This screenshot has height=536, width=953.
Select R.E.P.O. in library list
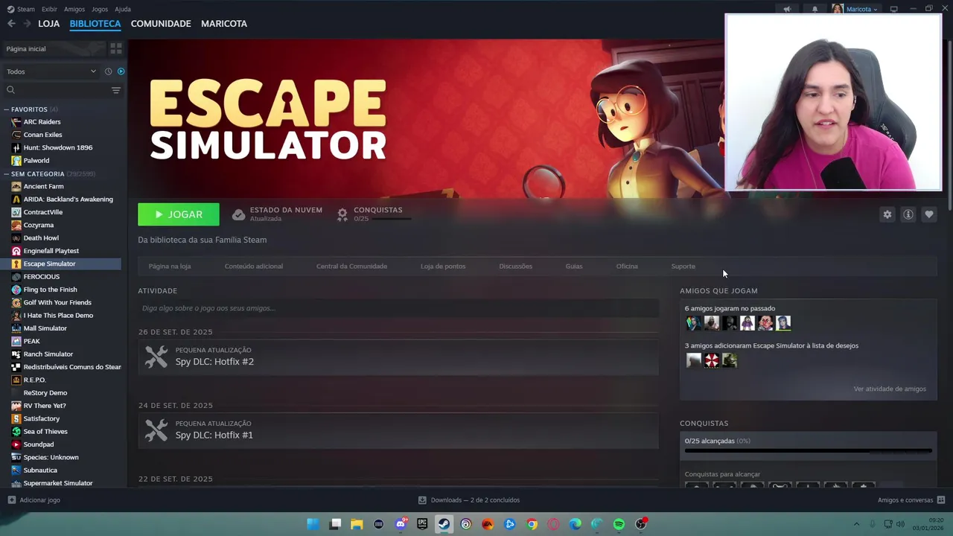[34, 380]
